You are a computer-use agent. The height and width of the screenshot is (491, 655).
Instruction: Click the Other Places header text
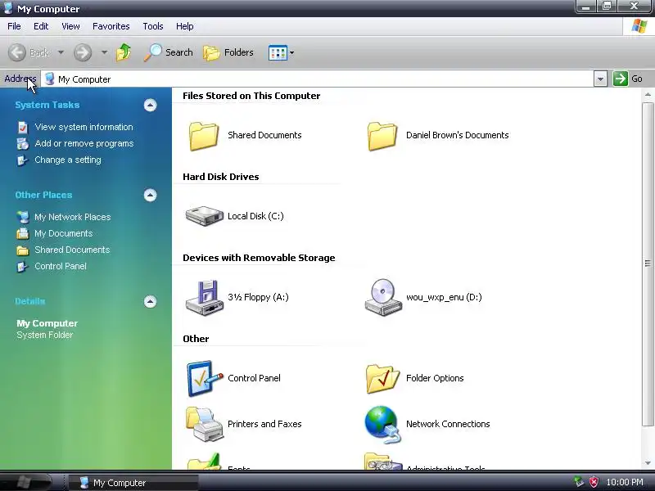pos(43,195)
